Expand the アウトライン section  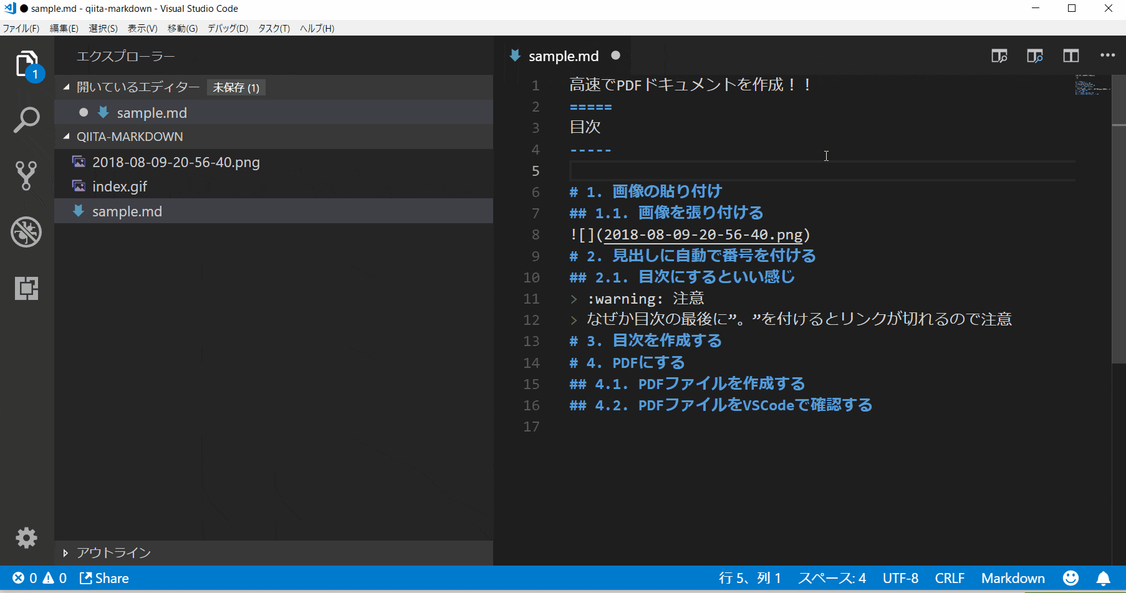point(65,553)
